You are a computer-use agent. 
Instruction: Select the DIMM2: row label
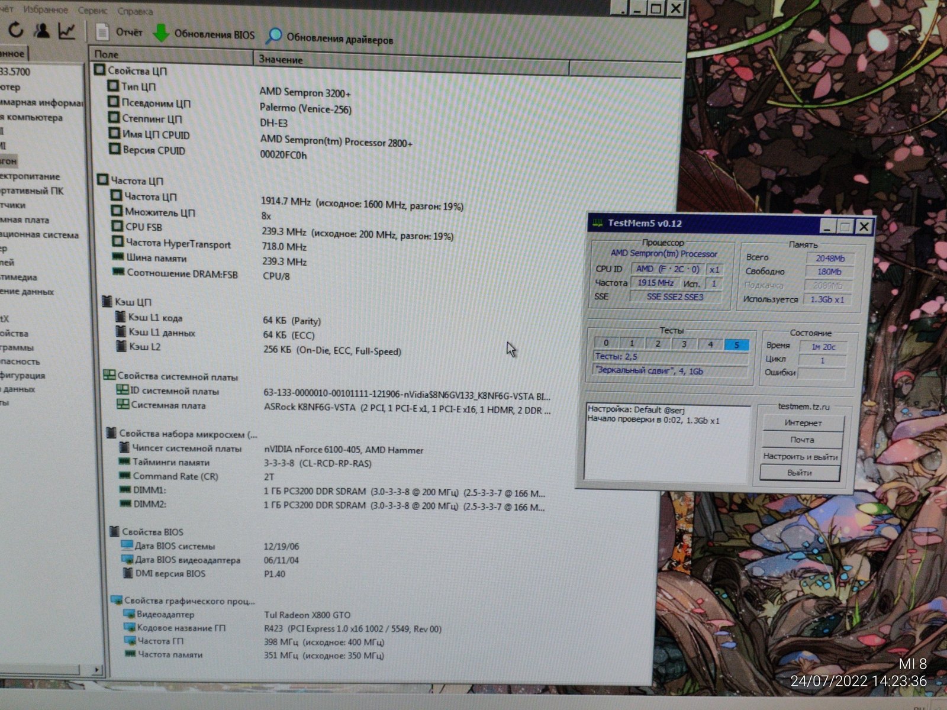[x=149, y=504]
